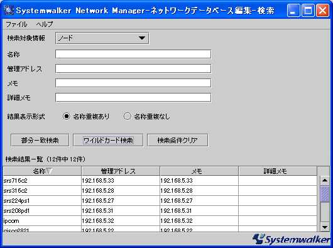Click the 名称 input field
Screen dimensions: 333x248
tap(133, 55)
